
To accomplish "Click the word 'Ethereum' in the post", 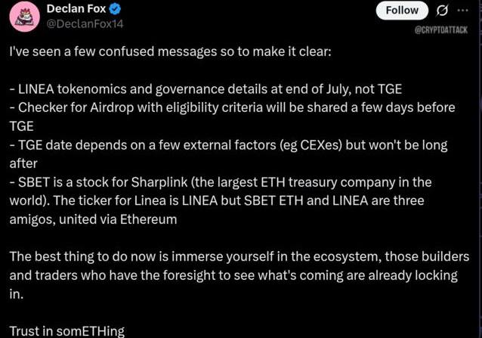I will [149, 219].
